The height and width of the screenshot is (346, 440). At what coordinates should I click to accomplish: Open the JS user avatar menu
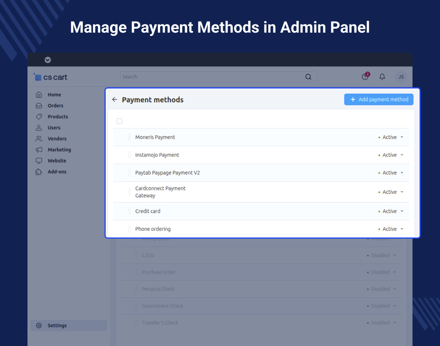(x=401, y=77)
